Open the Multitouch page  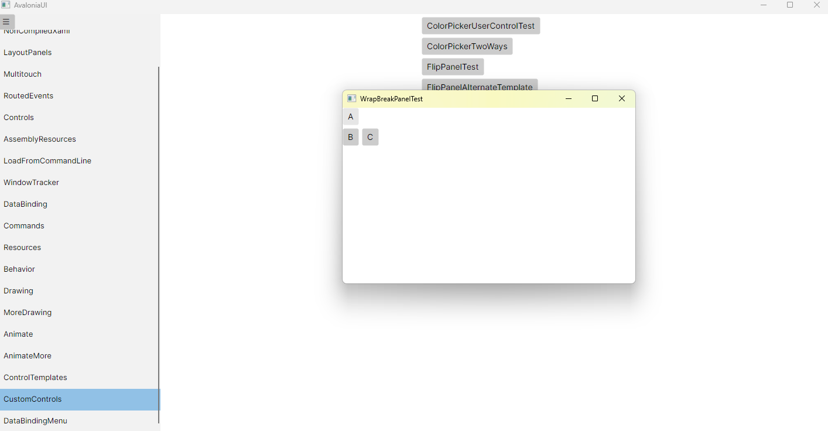pyautogui.click(x=22, y=74)
